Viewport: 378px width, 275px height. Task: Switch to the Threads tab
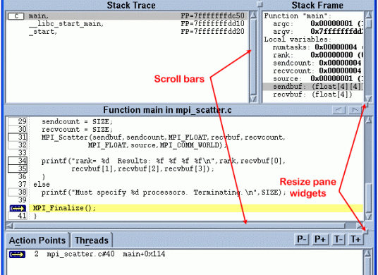pyautogui.click(x=92, y=240)
